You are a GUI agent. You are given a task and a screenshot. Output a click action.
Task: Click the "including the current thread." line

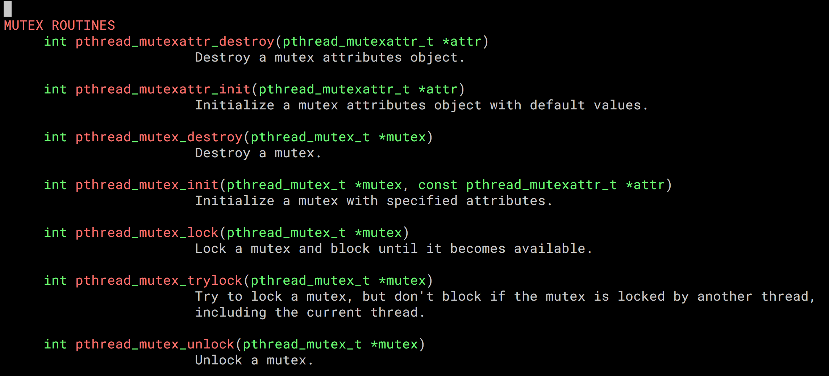pyautogui.click(x=310, y=312)
